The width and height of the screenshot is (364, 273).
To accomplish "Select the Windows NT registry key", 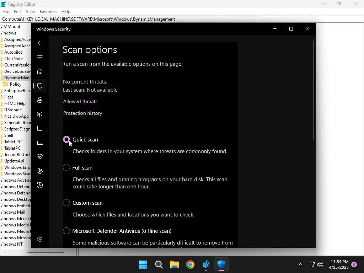I will tap(11, 244).
